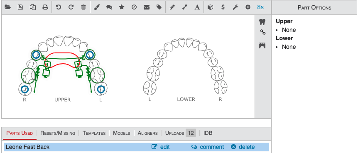
Task: Open the IDB tab
Action: 208,133
